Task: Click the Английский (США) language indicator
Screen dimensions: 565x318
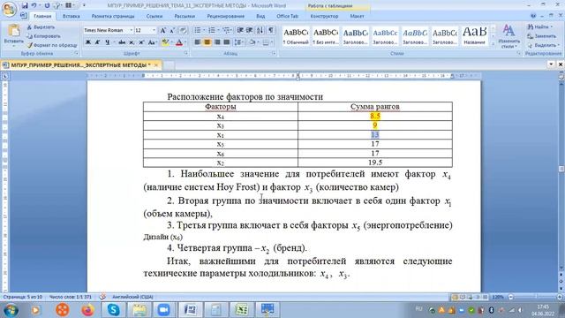Action: [132, 297]
